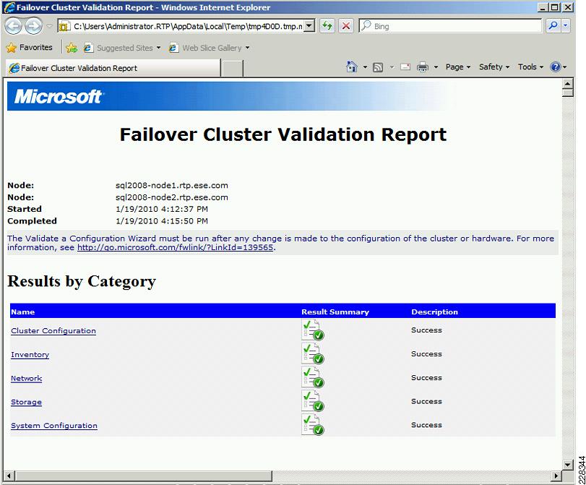586x485 pixels.
Task: Click the Storage result checklist icon
Action: coord(312,401)
